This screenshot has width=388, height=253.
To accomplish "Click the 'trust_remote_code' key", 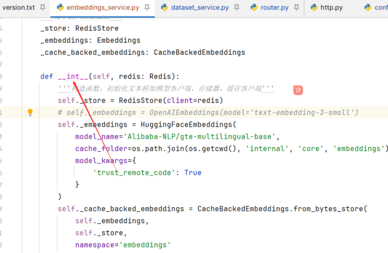I will 134,173.
